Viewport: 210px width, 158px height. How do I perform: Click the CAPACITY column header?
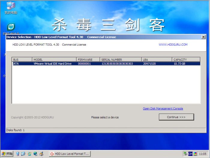point(186,60)
